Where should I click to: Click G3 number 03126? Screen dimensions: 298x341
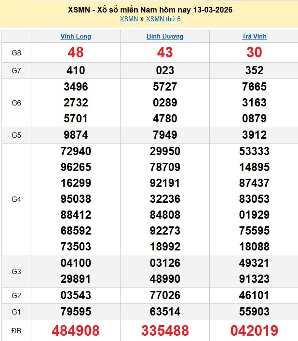[165, 262]
